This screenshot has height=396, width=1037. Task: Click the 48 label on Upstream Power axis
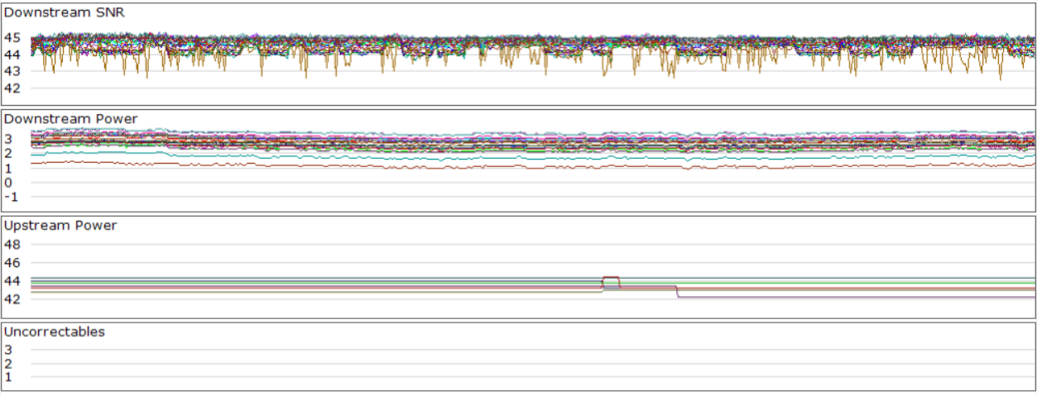coord(12,245)
